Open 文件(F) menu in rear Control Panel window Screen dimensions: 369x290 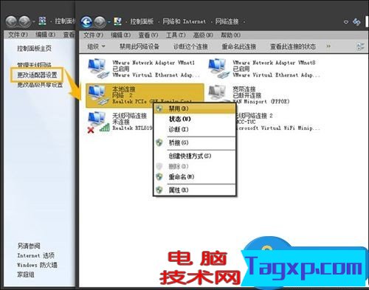18,35
